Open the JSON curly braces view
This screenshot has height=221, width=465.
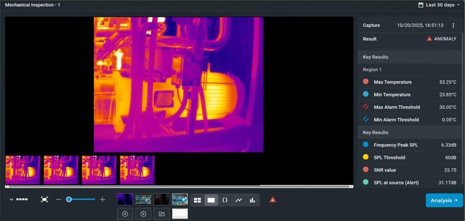pyautogui.click(x=225, y=200)
